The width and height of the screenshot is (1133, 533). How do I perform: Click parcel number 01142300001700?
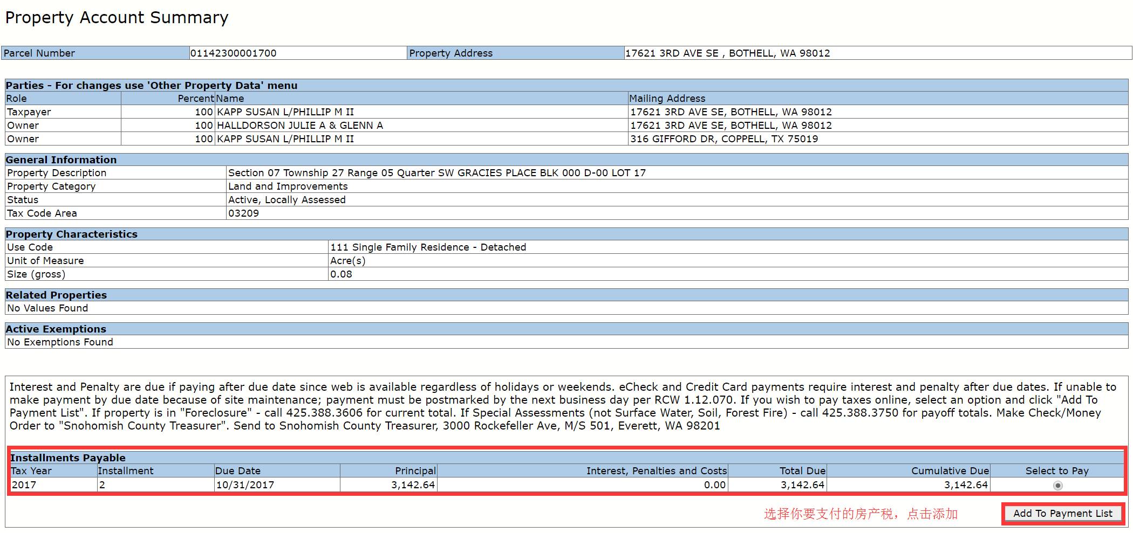[x=233, y=53]
